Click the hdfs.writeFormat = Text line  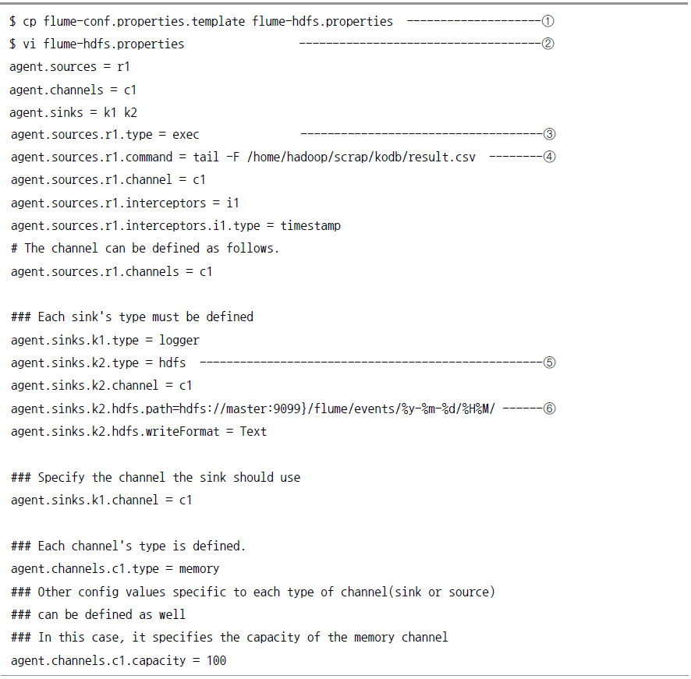coord(139,432)
